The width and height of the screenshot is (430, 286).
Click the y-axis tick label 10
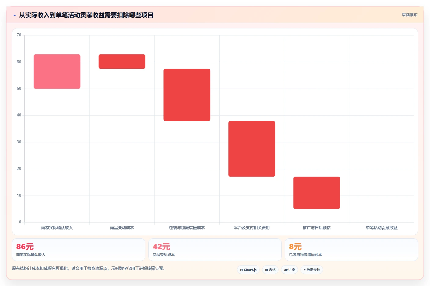point(19,196)
